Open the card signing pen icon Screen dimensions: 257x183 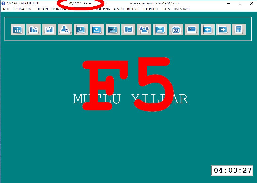[x=113, y=29]
